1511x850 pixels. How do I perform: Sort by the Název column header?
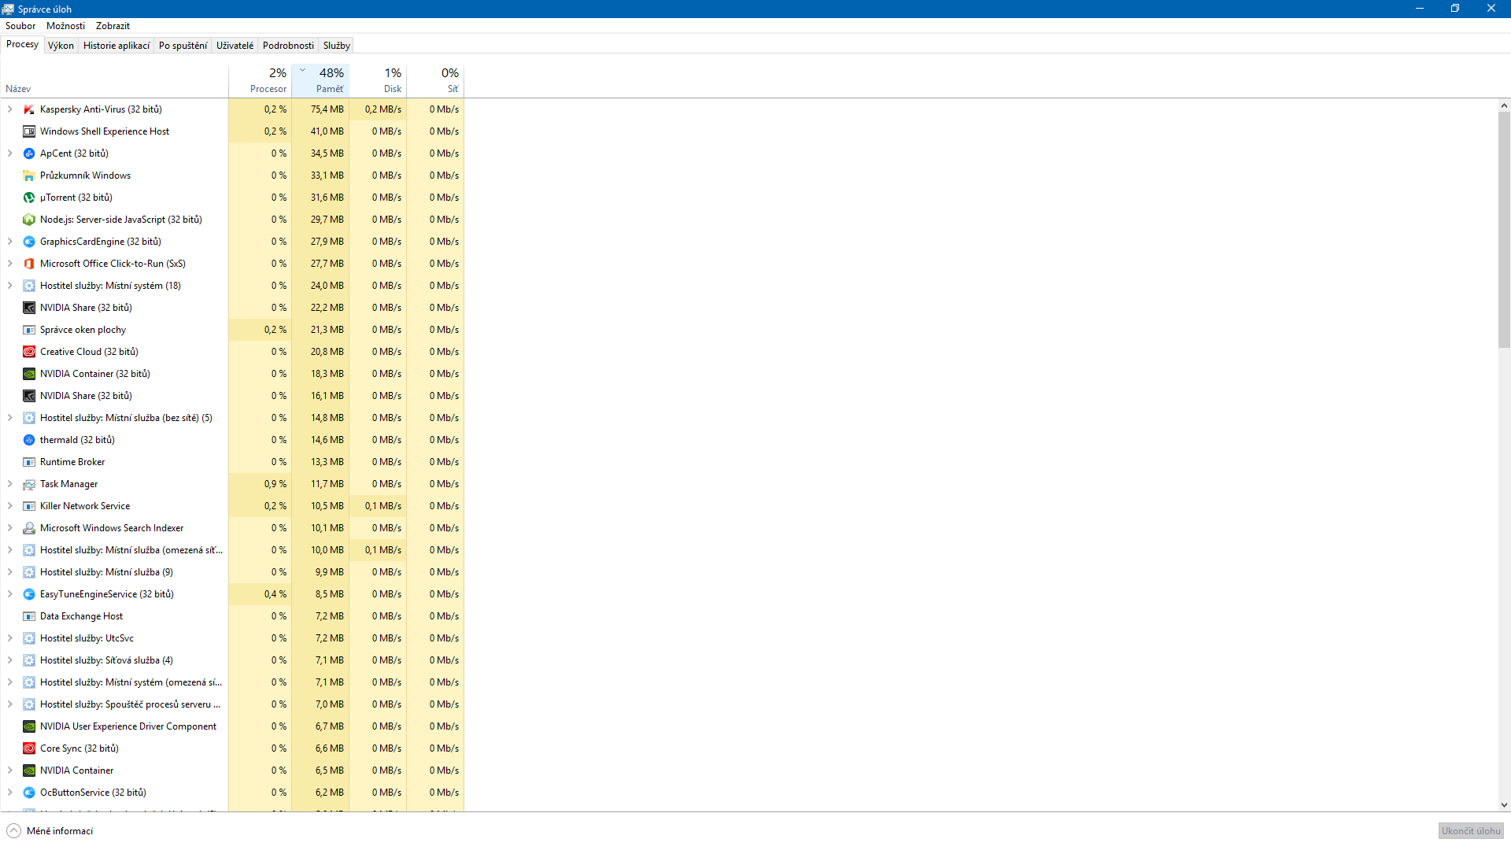[x=114, y=80]
